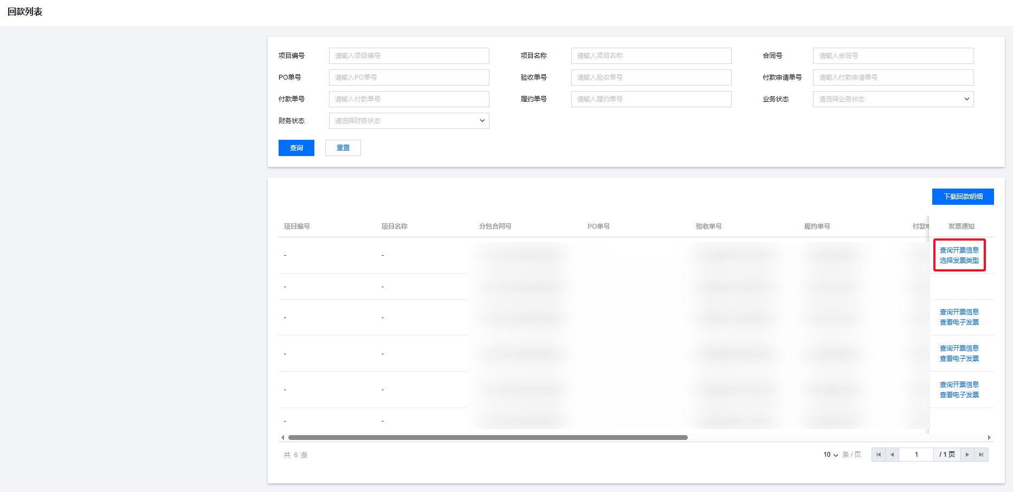
Task: Click the table's right scroll arrow
Action: (989, 437)
